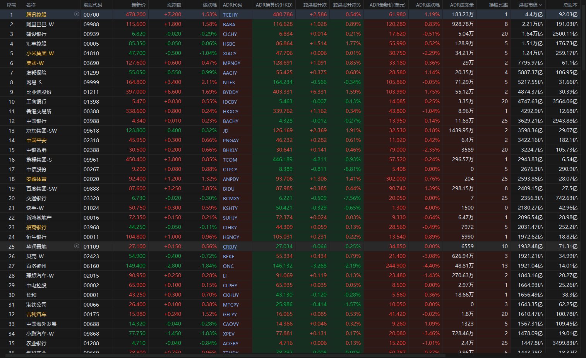Sort by 最新价 column header

click(x=139, y=5)
